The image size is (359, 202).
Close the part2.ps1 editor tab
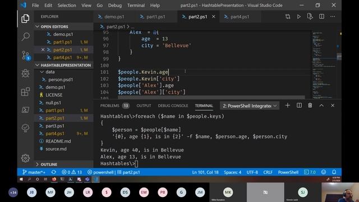pyautogui.click(x=213, y=16)
